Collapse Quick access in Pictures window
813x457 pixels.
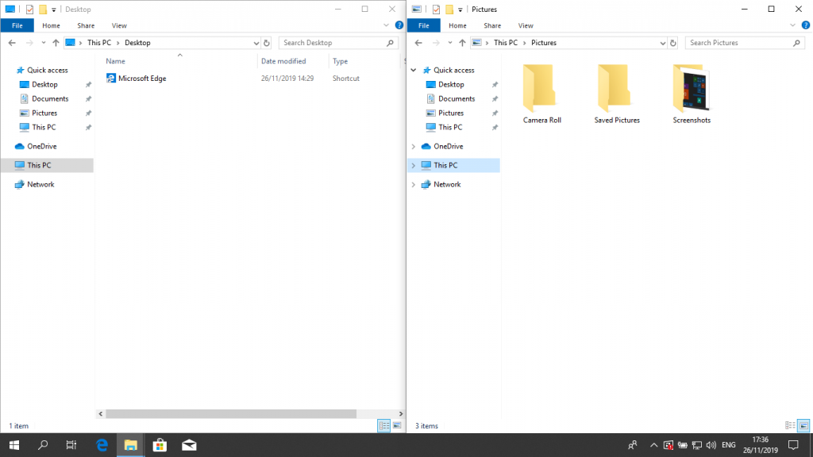point(413,70)
